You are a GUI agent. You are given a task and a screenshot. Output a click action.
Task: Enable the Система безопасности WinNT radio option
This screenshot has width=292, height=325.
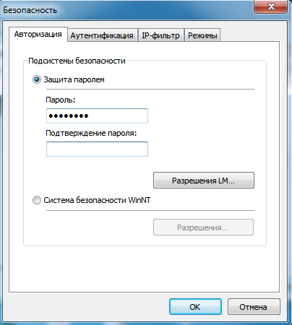click(37, 200)
